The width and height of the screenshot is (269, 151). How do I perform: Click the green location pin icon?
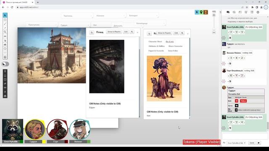(x=201, y=12)
